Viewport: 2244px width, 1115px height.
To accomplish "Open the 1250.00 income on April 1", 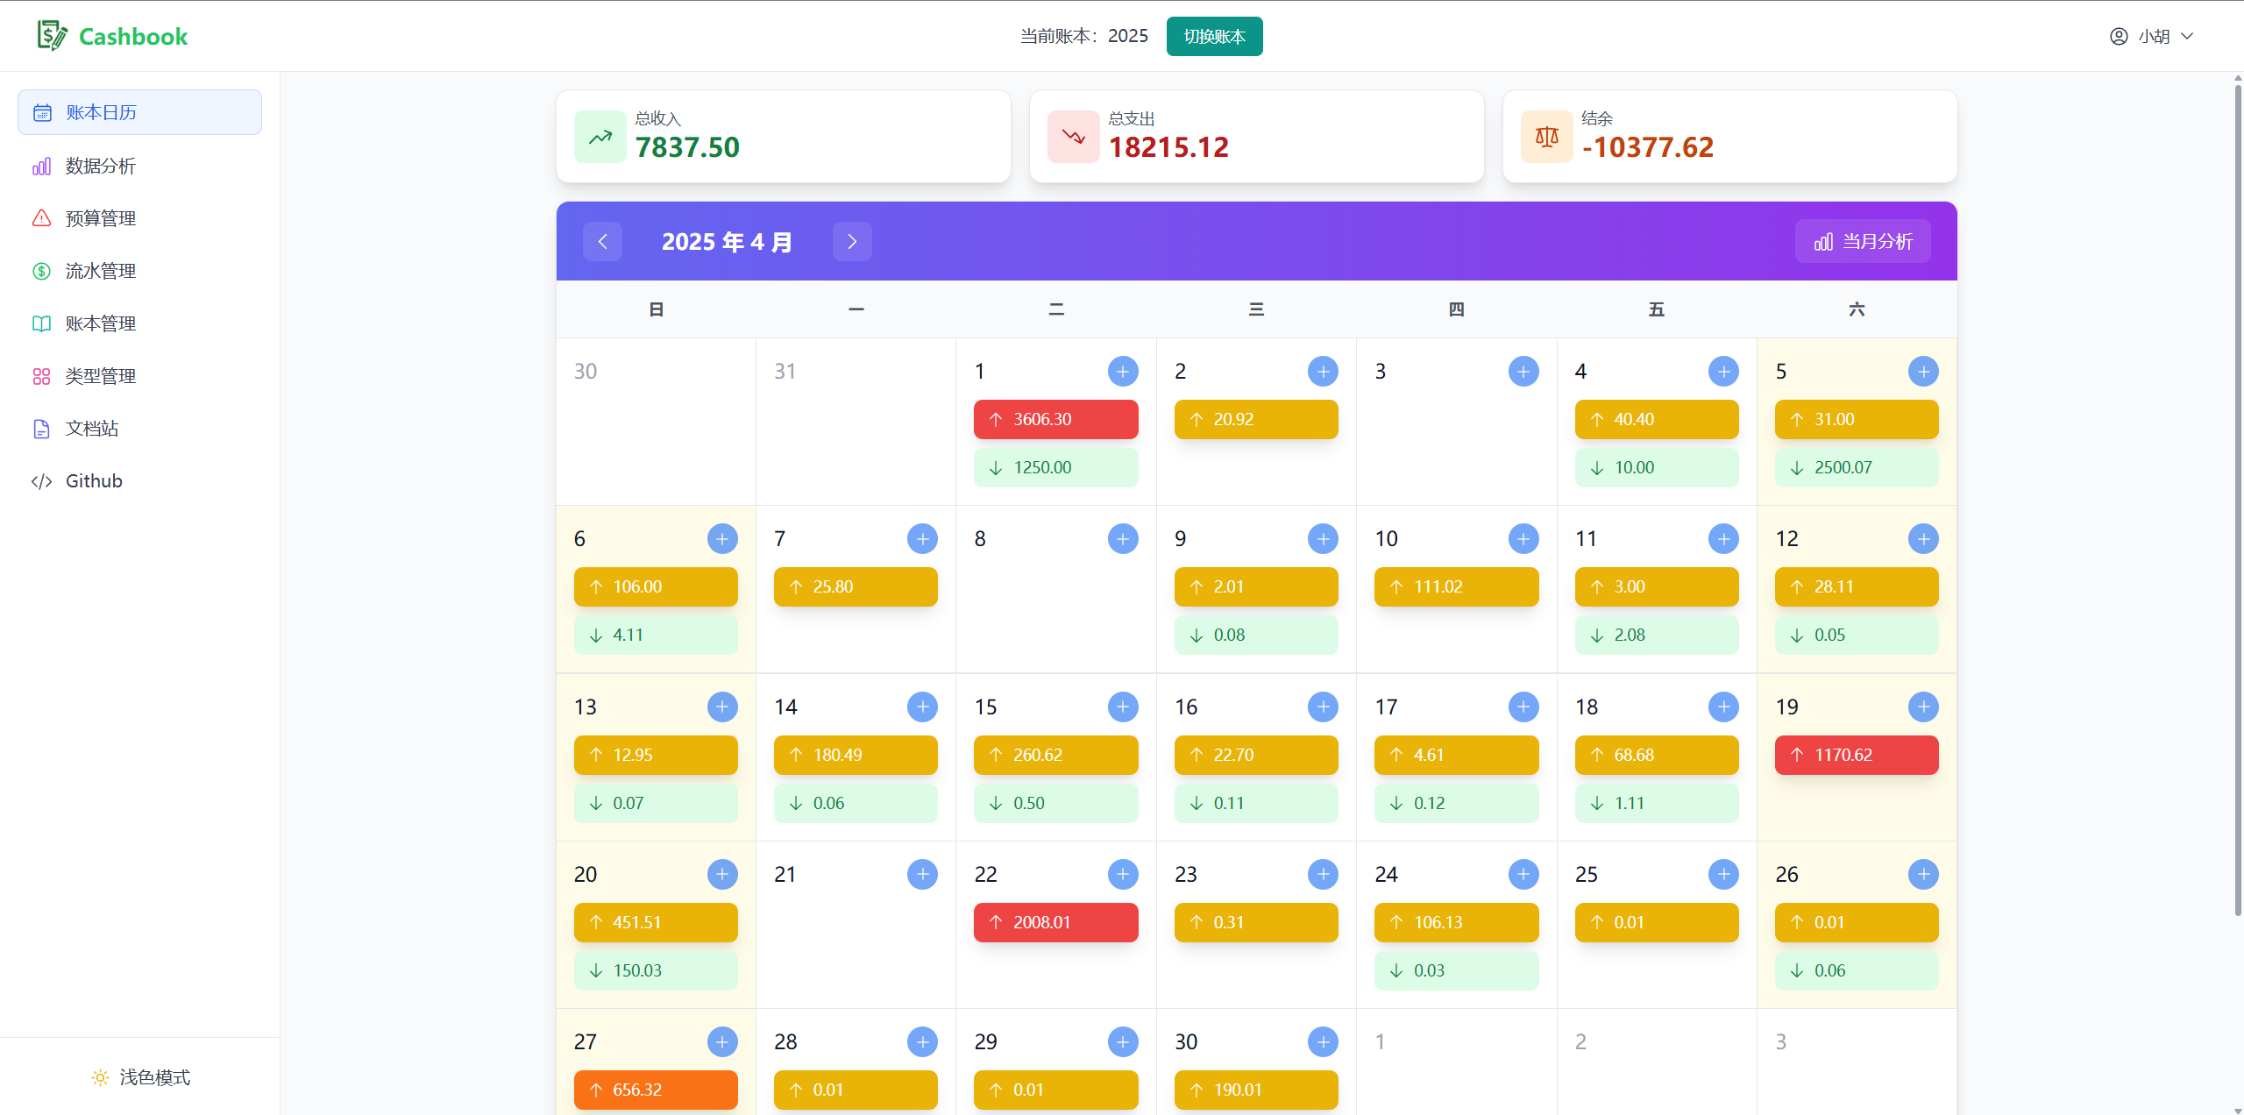I will click(x=1055, y=467).
